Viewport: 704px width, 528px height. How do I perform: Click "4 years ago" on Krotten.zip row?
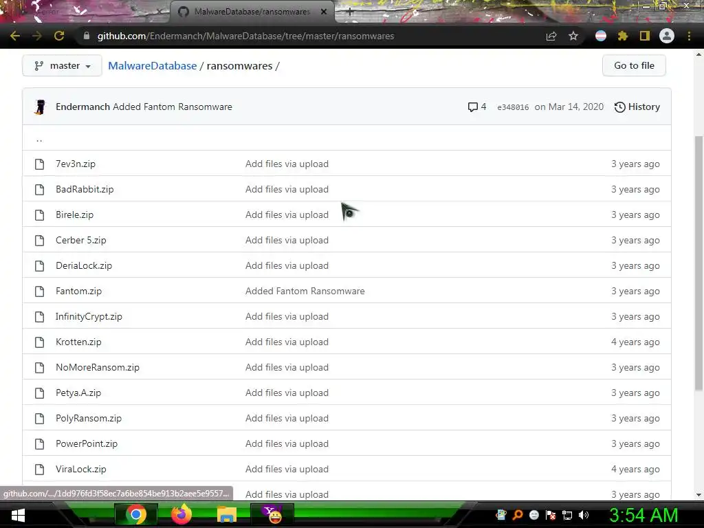click(635, 342)
